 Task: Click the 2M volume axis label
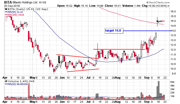[x=172, y=93]
